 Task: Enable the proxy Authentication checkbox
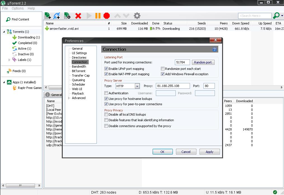point(106,93)
